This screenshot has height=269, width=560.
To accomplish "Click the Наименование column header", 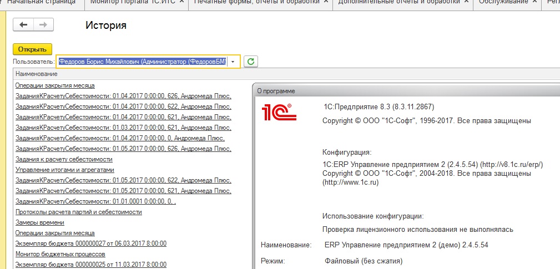I will [x=37, y=74].
